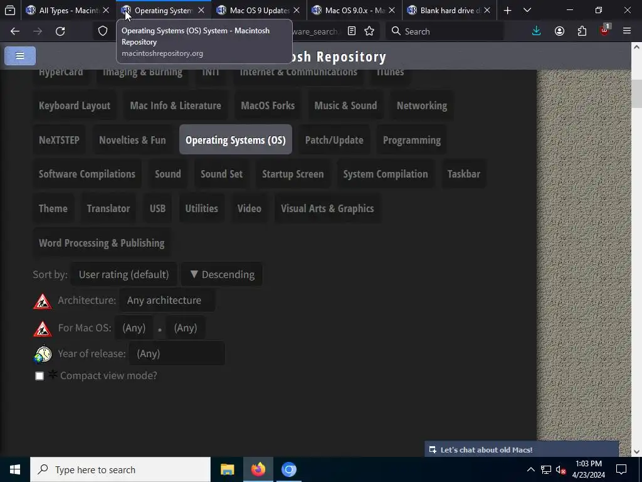Select the NeXTSTEP category
This screenshot has height=482, width=642.
(x=59, y=140)
